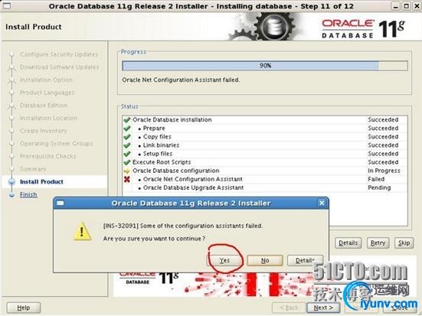This screenshot has height=316, width=422.
Task: Click red X failed icon for Net Configuration Assistant
Action: click(127, 179)
